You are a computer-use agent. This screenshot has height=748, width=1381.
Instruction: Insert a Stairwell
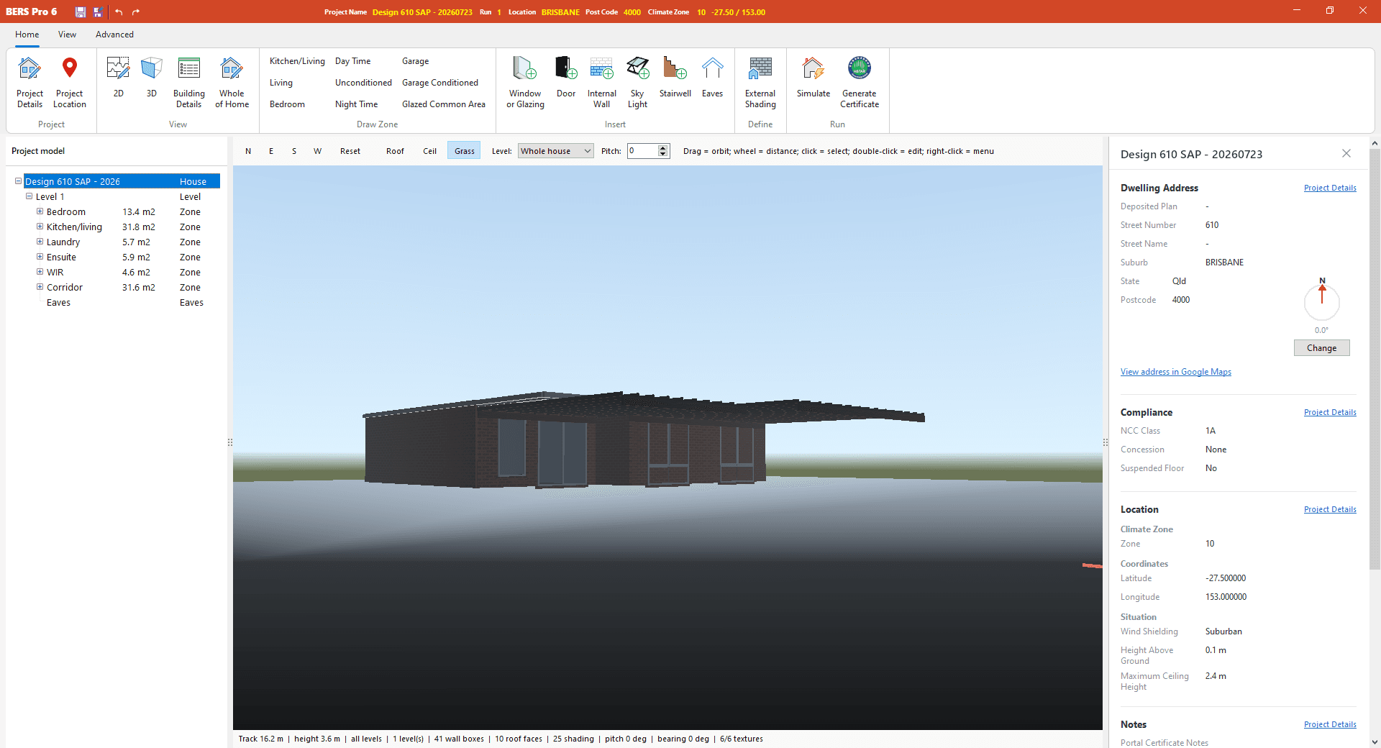[x=675, y=77]
